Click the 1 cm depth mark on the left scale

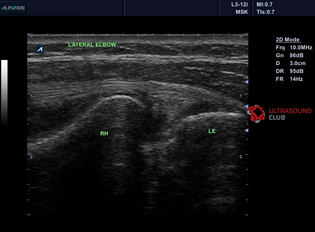click(x=31, y=96)
